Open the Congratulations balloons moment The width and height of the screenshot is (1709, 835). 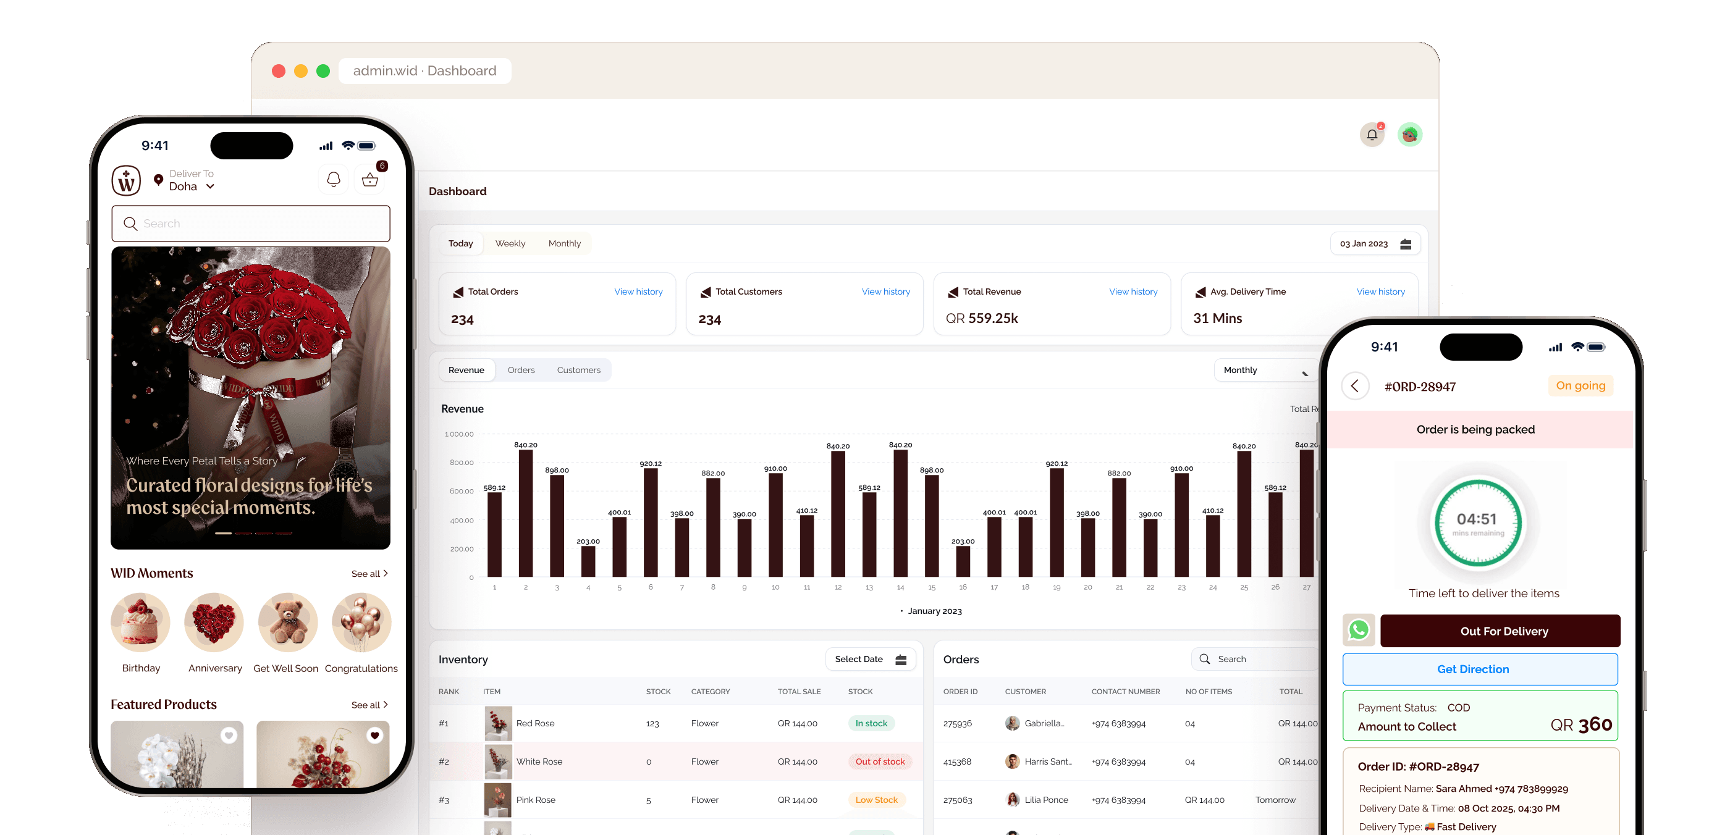[361, 623]
